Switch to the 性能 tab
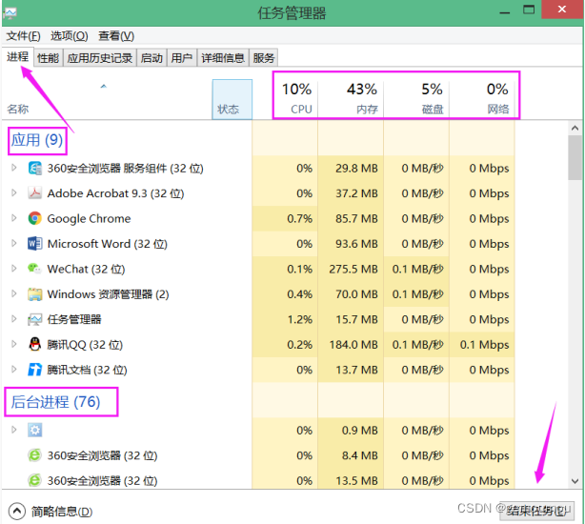Viewport: 585px width, 524px height. tap(49, 58)
